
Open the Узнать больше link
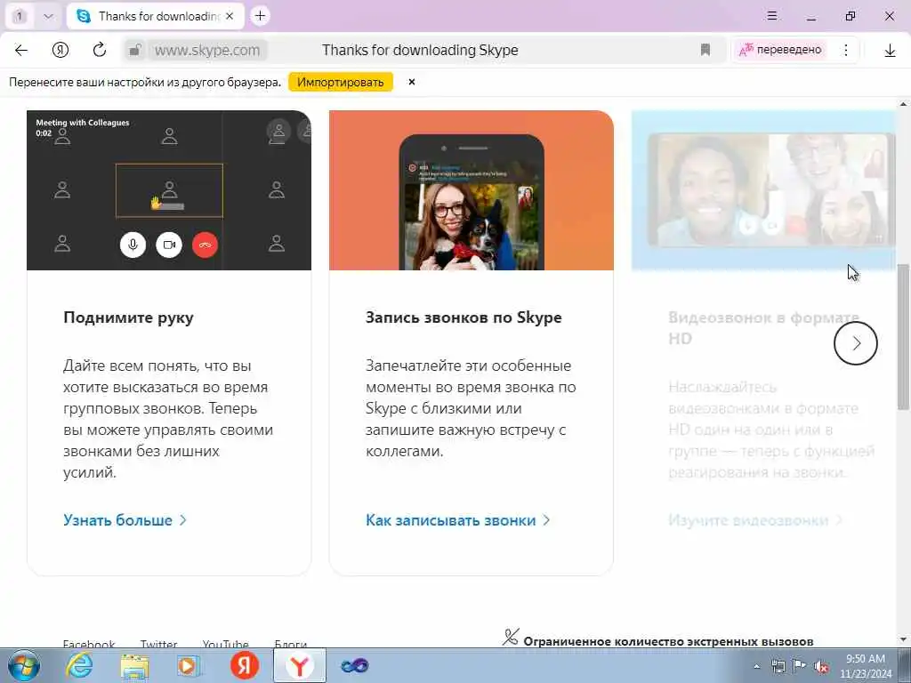[x=125, y=519]
